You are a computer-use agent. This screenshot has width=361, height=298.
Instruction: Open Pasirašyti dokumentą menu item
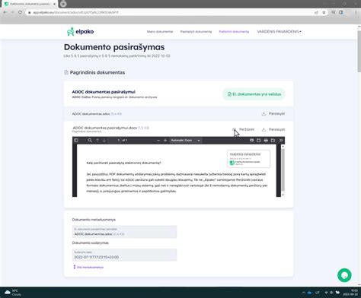click(x=196, y=32)
